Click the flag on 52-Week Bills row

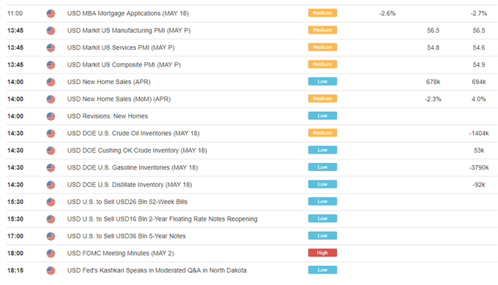pyautogui.click(x=51, y=202)
